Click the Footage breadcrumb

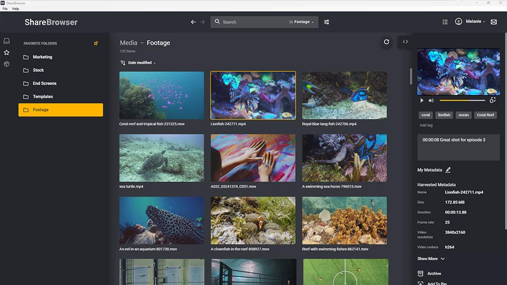pyautogui.click(x=158, y=43)
